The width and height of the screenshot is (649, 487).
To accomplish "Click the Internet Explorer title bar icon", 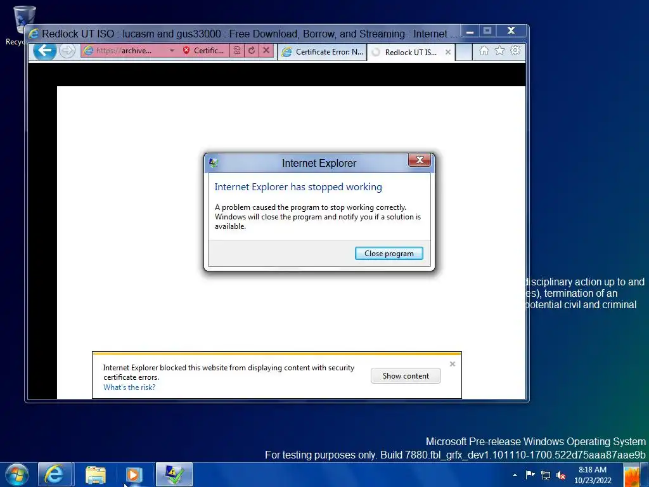I will tap(34, 34).
